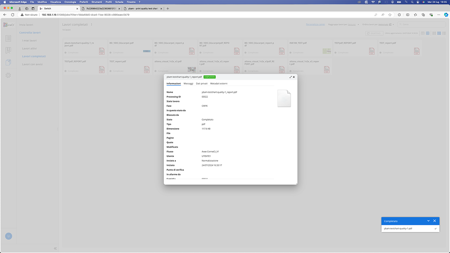The width and height of the screenshot is (450, 253).
Task: Switch to the large tiles view
Action: pos(434,33)
